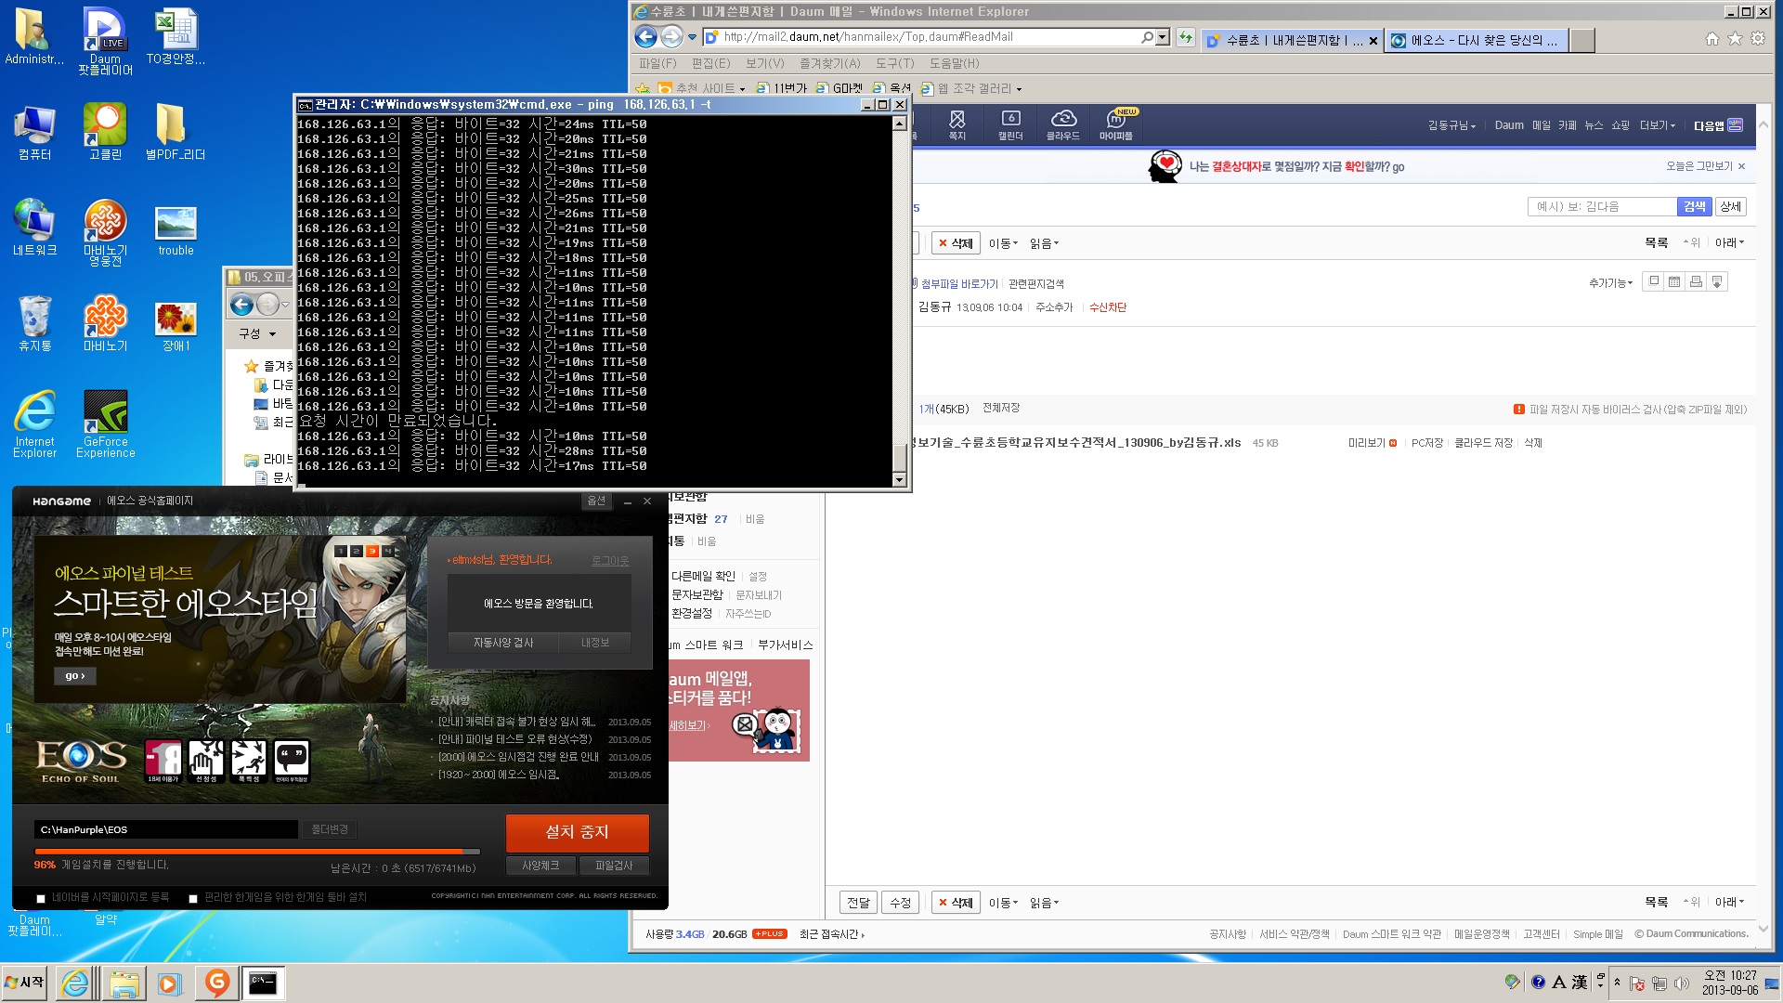Switch to the '에오스 - 다시 찾은 당신의' tab
Image resolution: width=1783 pixels, height=1003 pixels.
tap(1477, 40)
